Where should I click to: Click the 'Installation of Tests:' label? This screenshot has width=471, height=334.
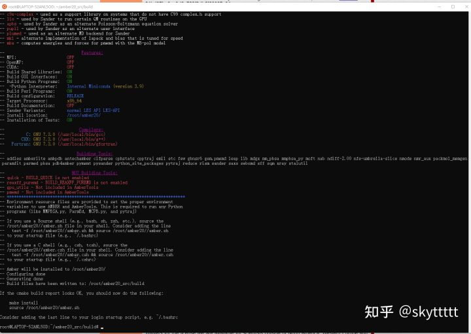click(x=33, y=120)
